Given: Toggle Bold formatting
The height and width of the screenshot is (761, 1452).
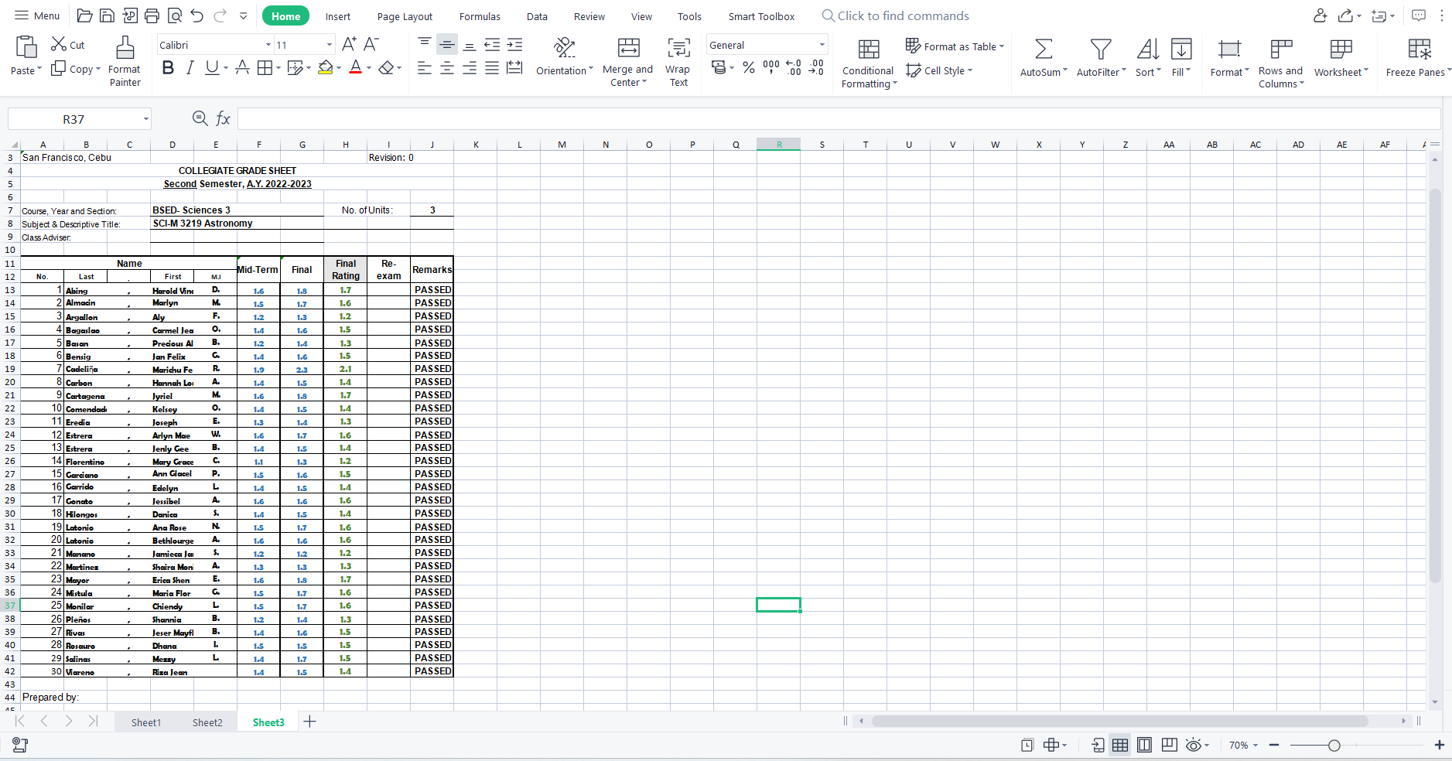Looking at the screenshot, I should pyautogui.click(x=168, y=68).
